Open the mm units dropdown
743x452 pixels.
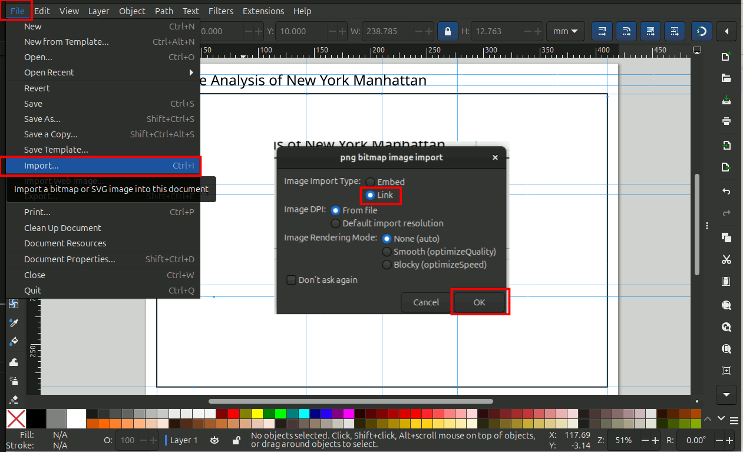pos(564,31)
